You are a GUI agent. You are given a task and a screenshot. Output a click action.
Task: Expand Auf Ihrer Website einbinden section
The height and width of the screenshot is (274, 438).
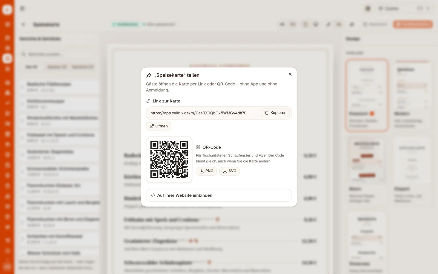(219, 195)
